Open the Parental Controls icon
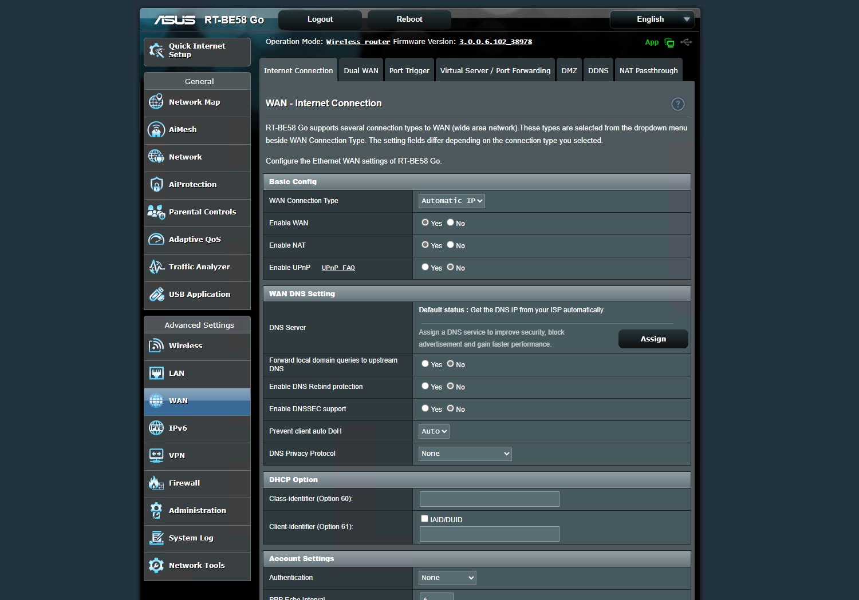Viewport: 859px width, 600px height. pyautogui.click(x=156, y=212)
